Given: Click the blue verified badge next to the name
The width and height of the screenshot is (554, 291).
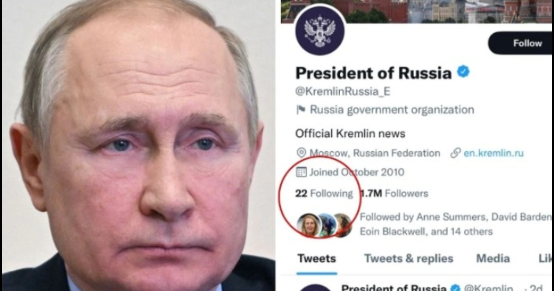Looking at the screenshot, I should tap(463, 72).
